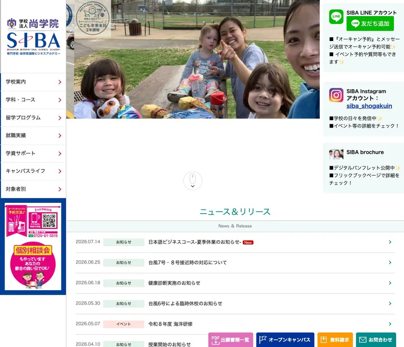Viewport: 404px width, 347px height.
Task: Expand the 対象者別 chevron arrow
Action: 60,189
